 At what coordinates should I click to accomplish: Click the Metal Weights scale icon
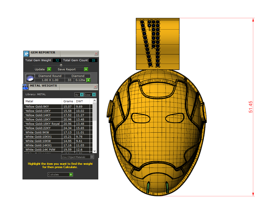pyautogui.click(x=26, y=87)
